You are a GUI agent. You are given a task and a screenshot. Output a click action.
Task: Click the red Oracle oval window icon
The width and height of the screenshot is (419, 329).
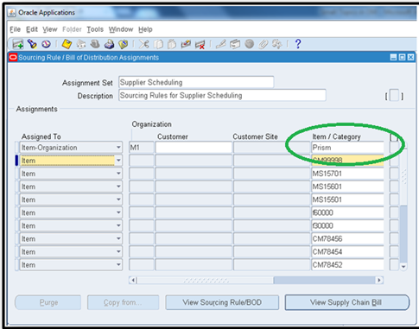tap(13, 57)
